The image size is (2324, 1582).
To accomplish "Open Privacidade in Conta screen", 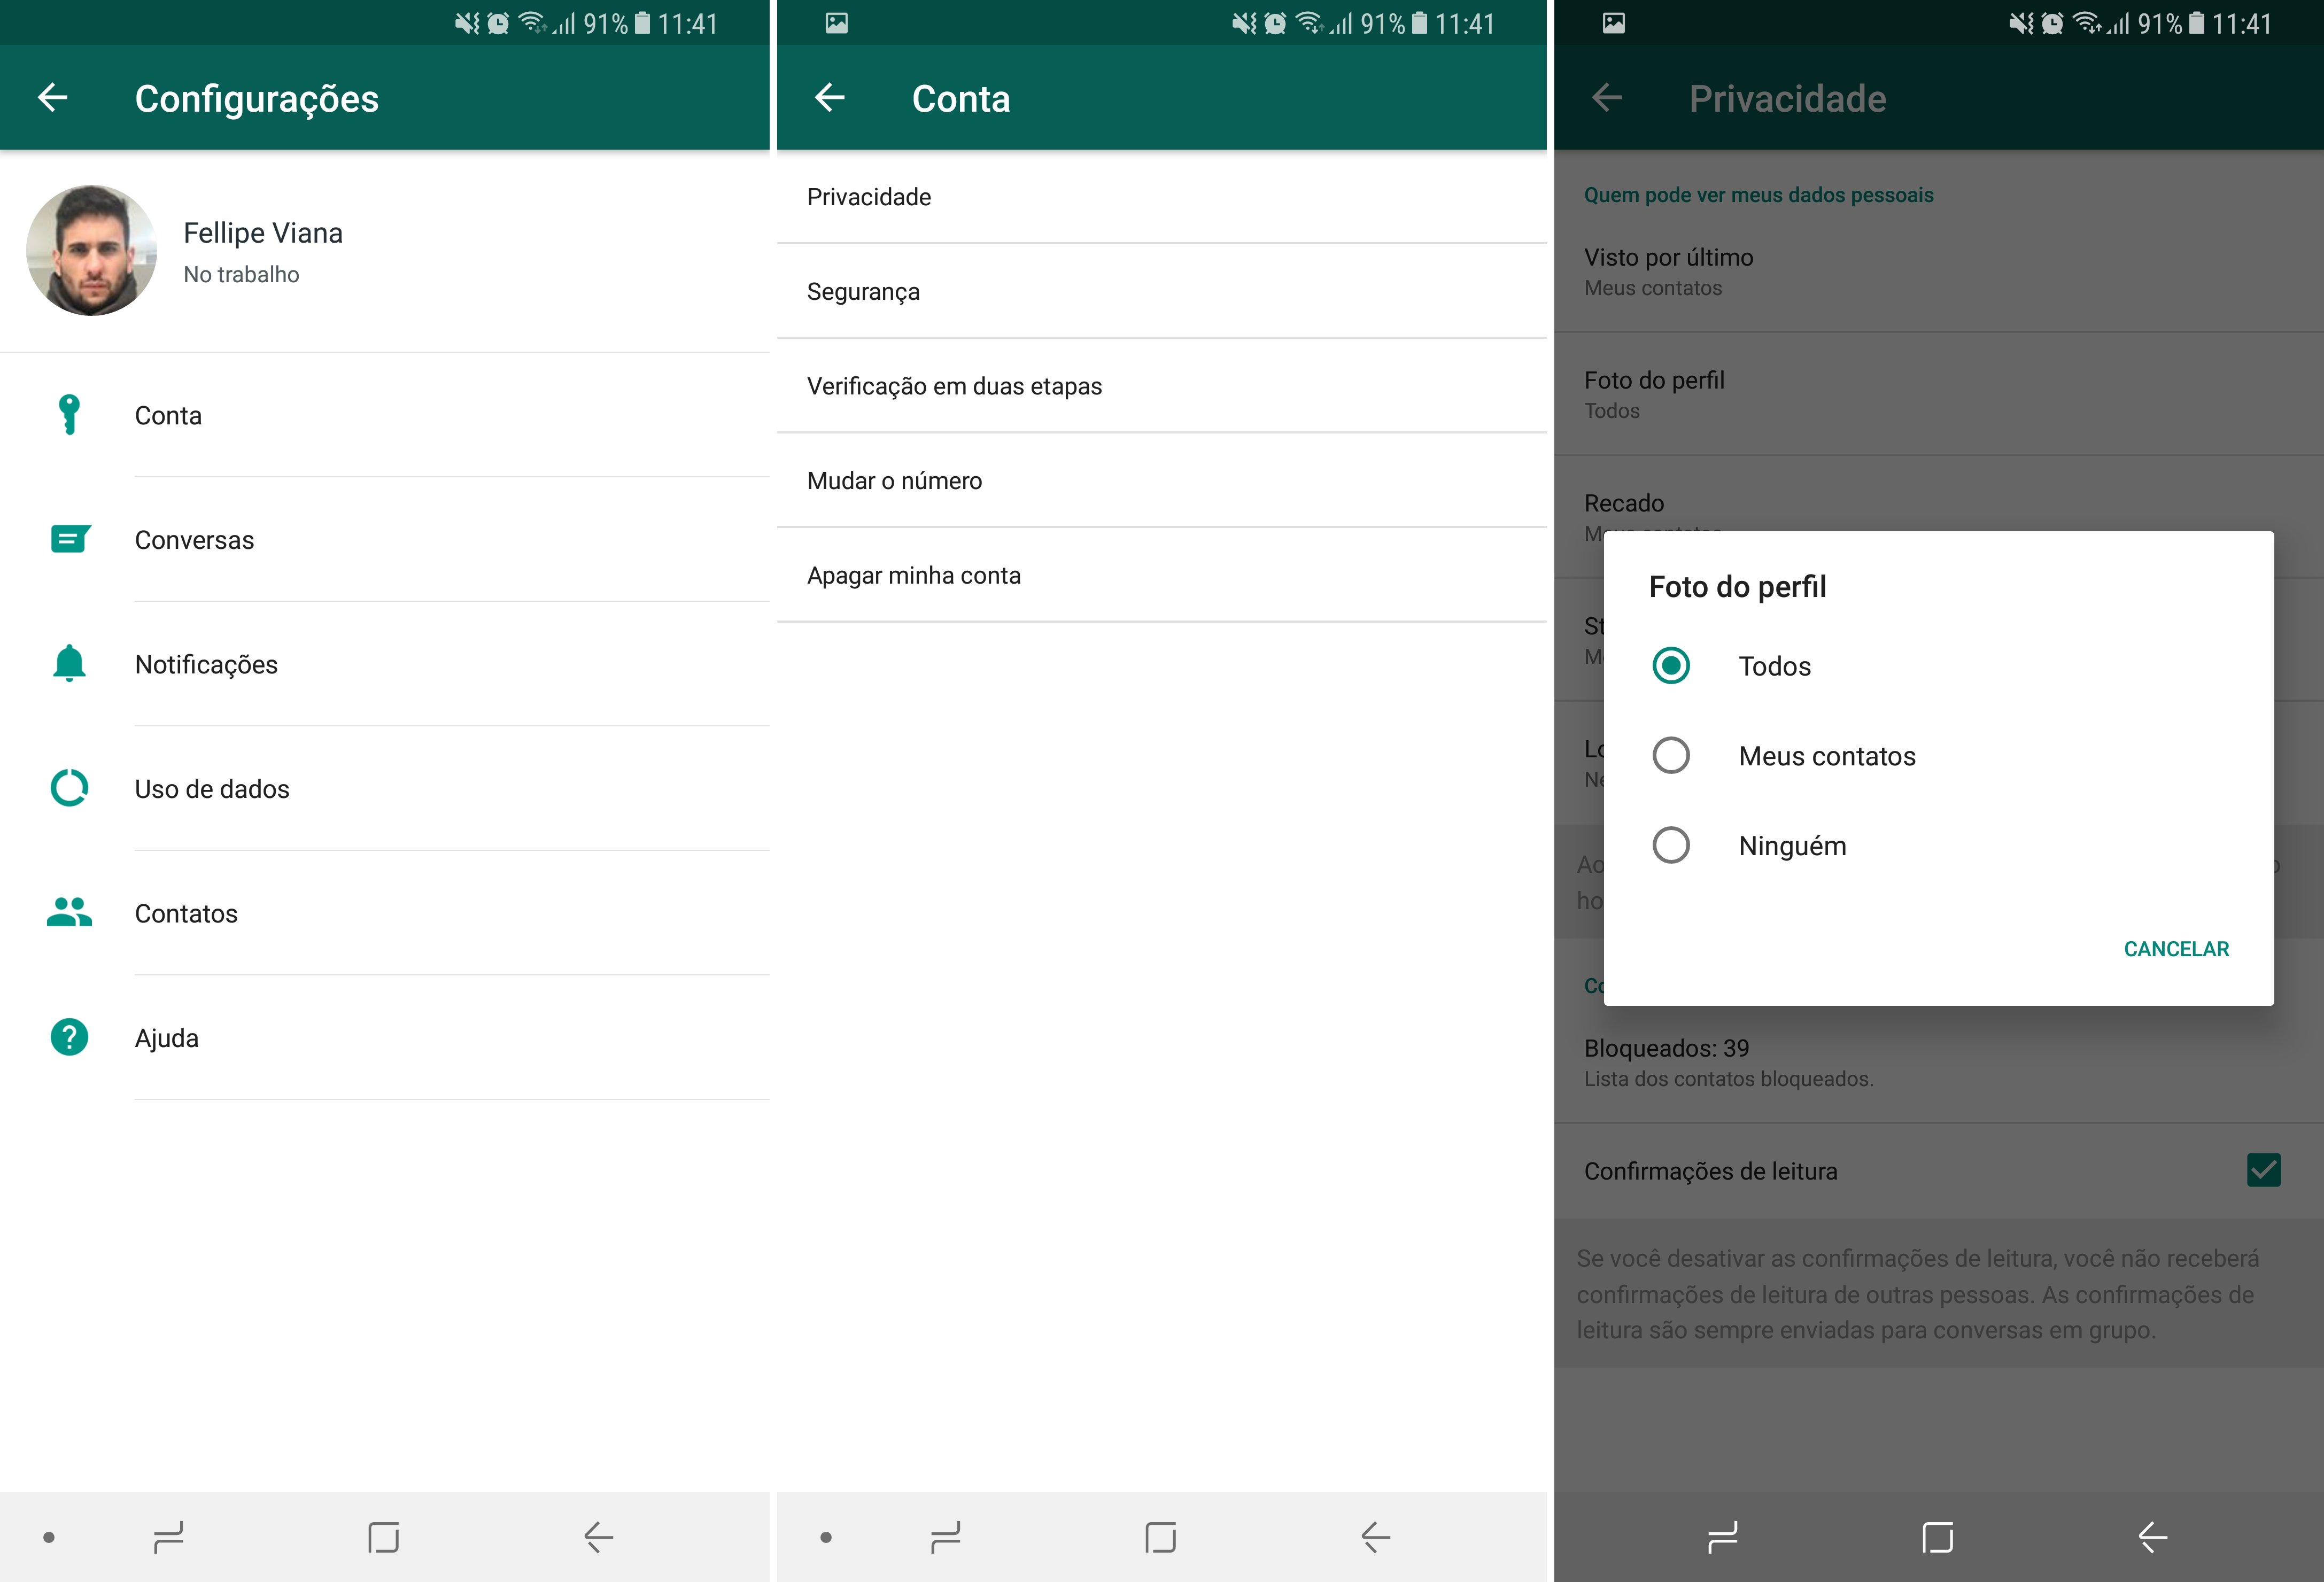I will [1162, 197].
